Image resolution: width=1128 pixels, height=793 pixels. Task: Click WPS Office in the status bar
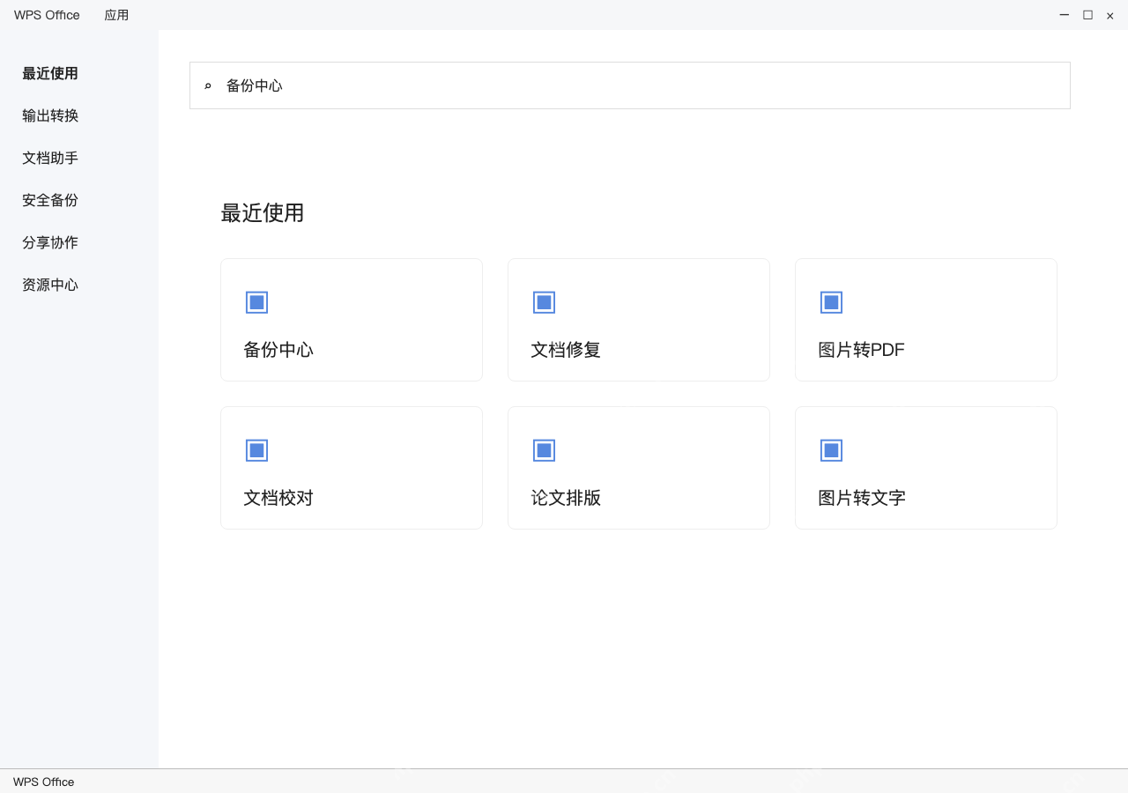[x=44, y=782]
